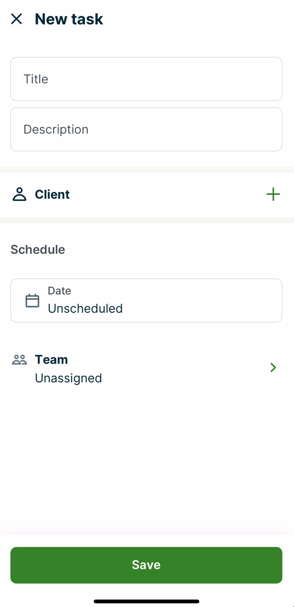The width and height of the screenshot is (294, 607).
Task: Click the Team people icon
Action: click(20, 359)
